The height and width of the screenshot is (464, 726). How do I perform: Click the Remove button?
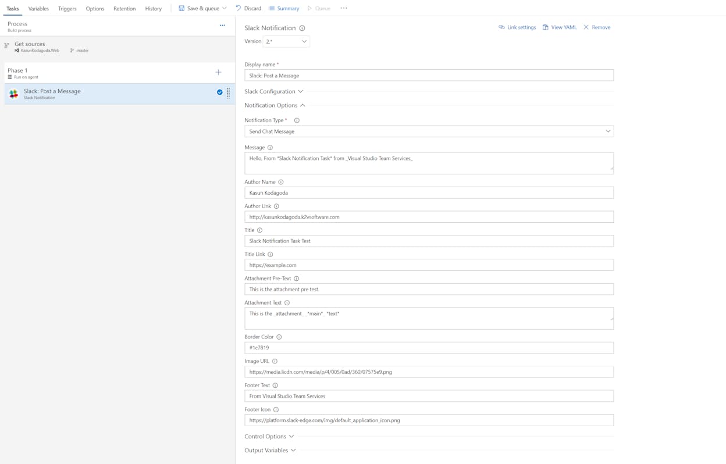597,27
